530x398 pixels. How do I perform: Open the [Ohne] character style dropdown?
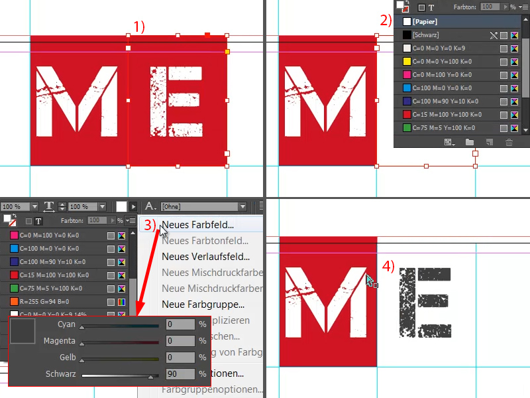point(242,206)
